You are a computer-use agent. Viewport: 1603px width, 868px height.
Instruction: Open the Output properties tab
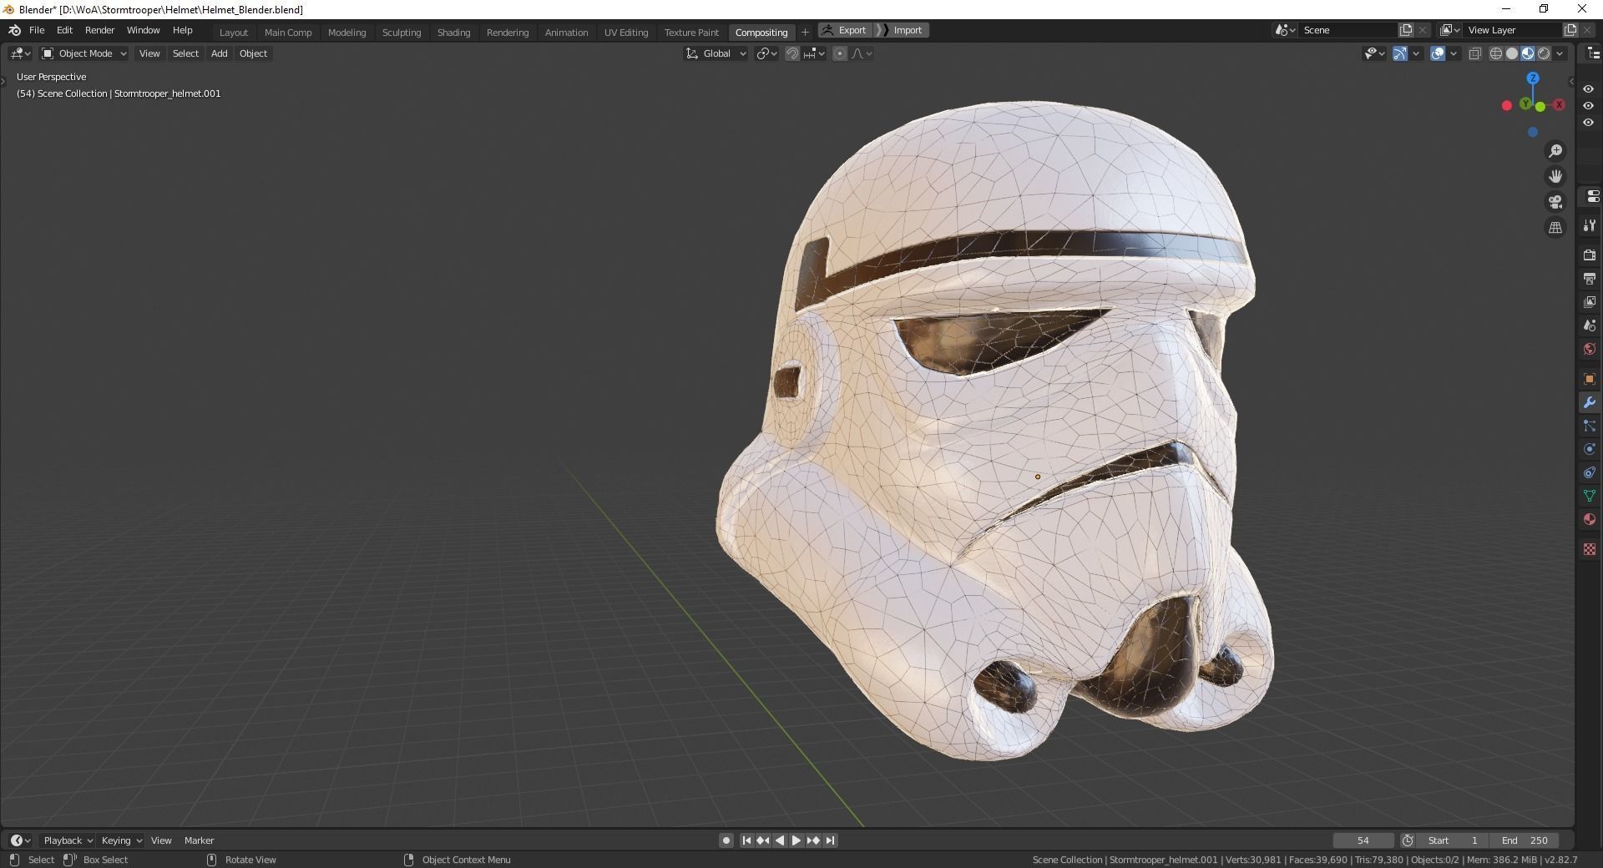point(1590,278)
